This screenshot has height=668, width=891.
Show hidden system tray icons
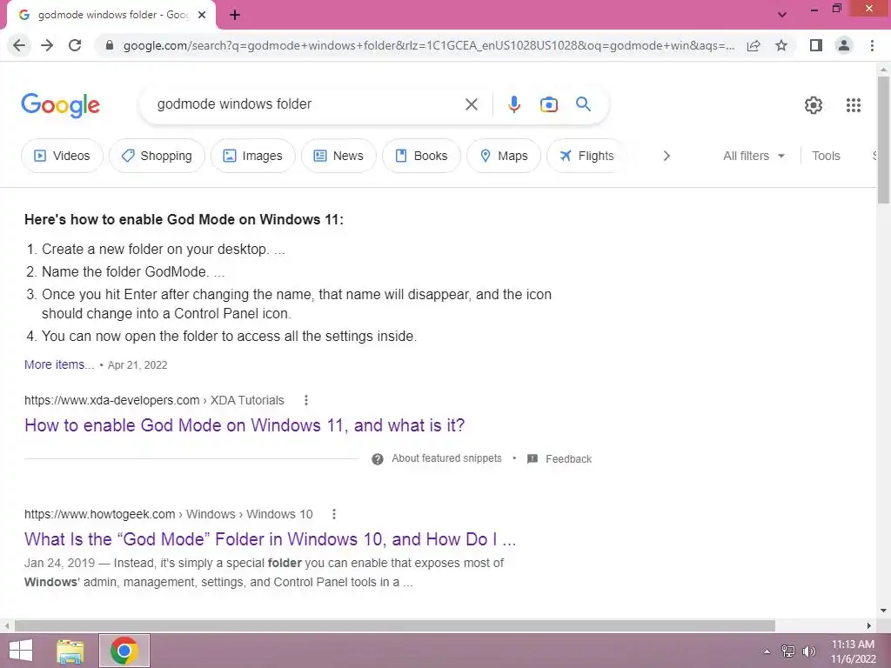coord(767,651)
